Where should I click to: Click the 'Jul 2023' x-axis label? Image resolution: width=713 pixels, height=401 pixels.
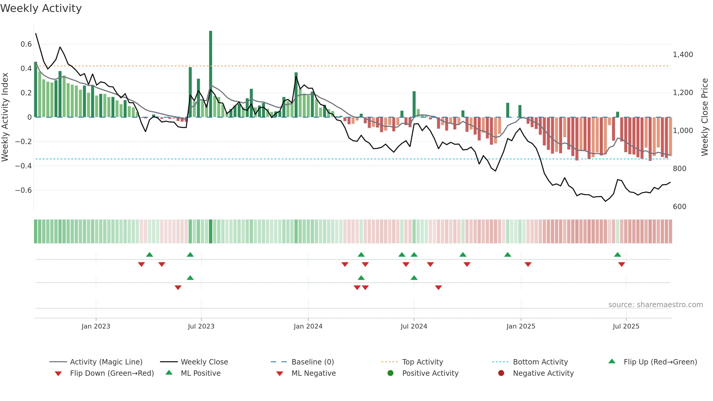pyautogui.click(x=201, y=326)
